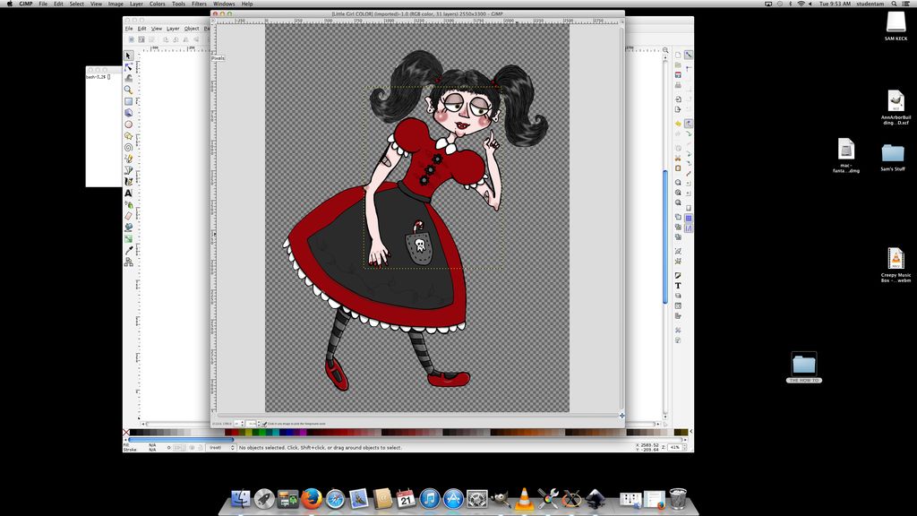
Task: Open the Creepy Music Box file on the desktop
Action: click(895, 260)
